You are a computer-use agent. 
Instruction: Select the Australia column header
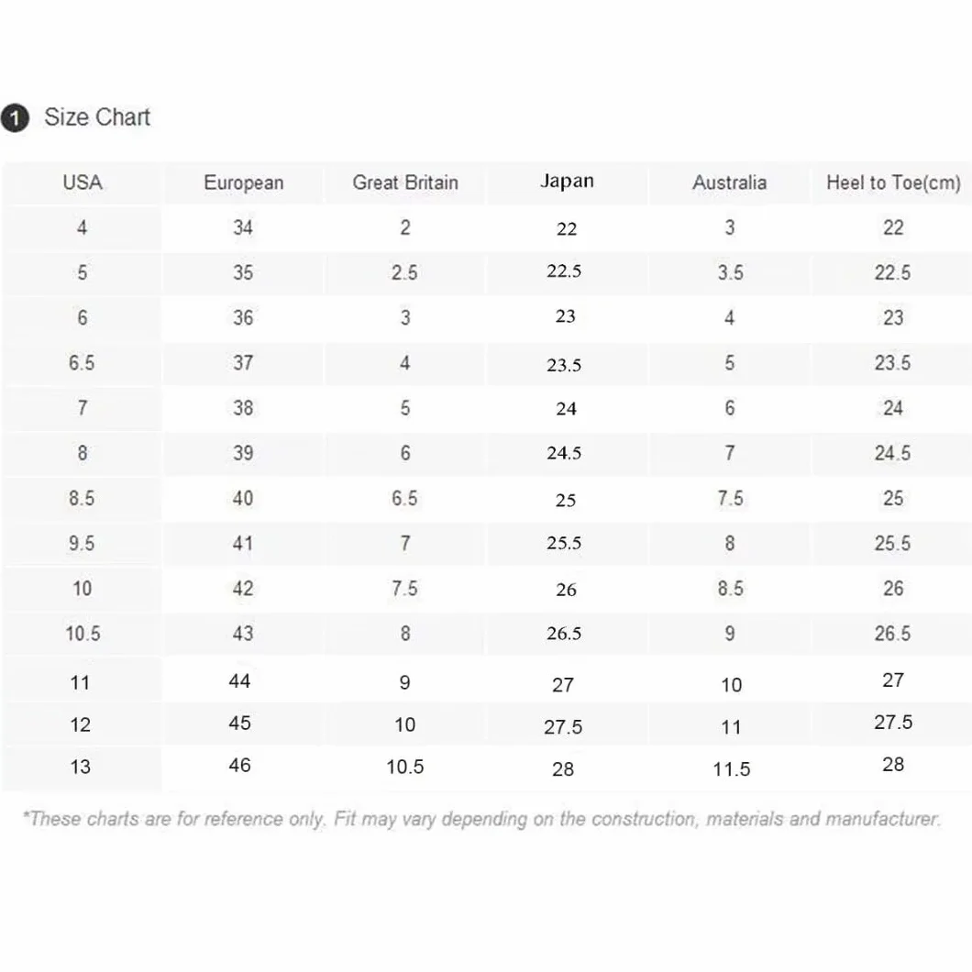tap(730, 182)
